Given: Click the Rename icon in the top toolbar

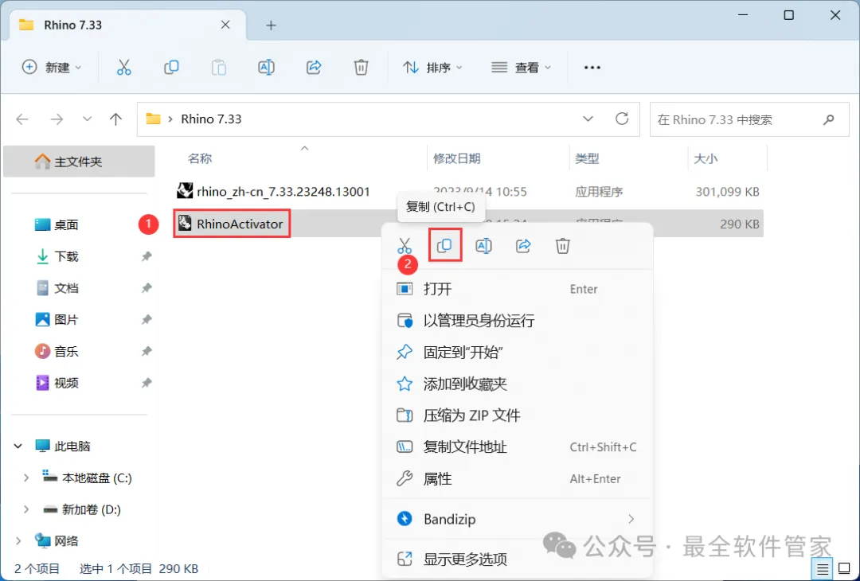Looking at the screenshot, I should [x=266, y=68].
